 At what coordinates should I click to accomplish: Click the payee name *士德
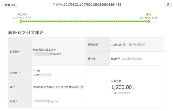pyautogui.click(x=37, y=71)
